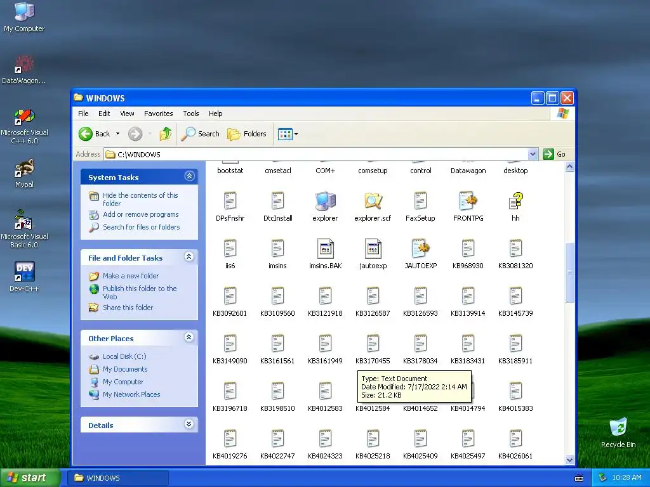This screenshot has width=650, height=487.
Task: Select the explorer.scf file icon
Action: pyautogui.click(x=373, y=201)
